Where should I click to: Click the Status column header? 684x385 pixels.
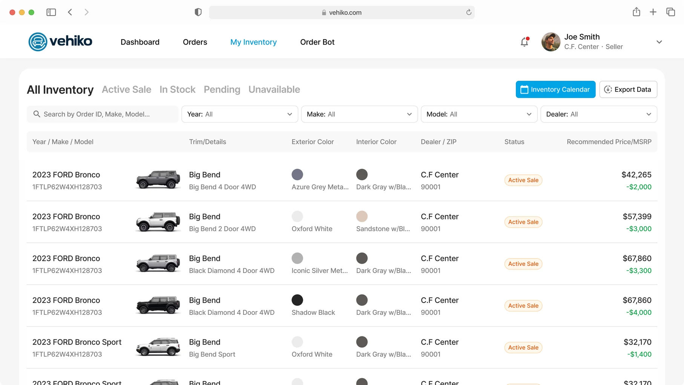[x=514, y=142]
